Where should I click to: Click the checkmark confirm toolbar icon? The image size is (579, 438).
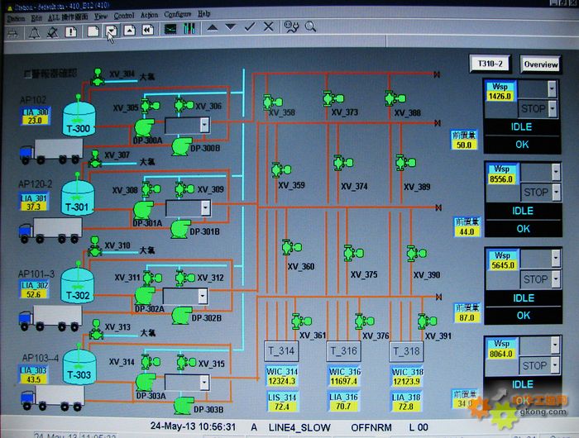(251, 26)
